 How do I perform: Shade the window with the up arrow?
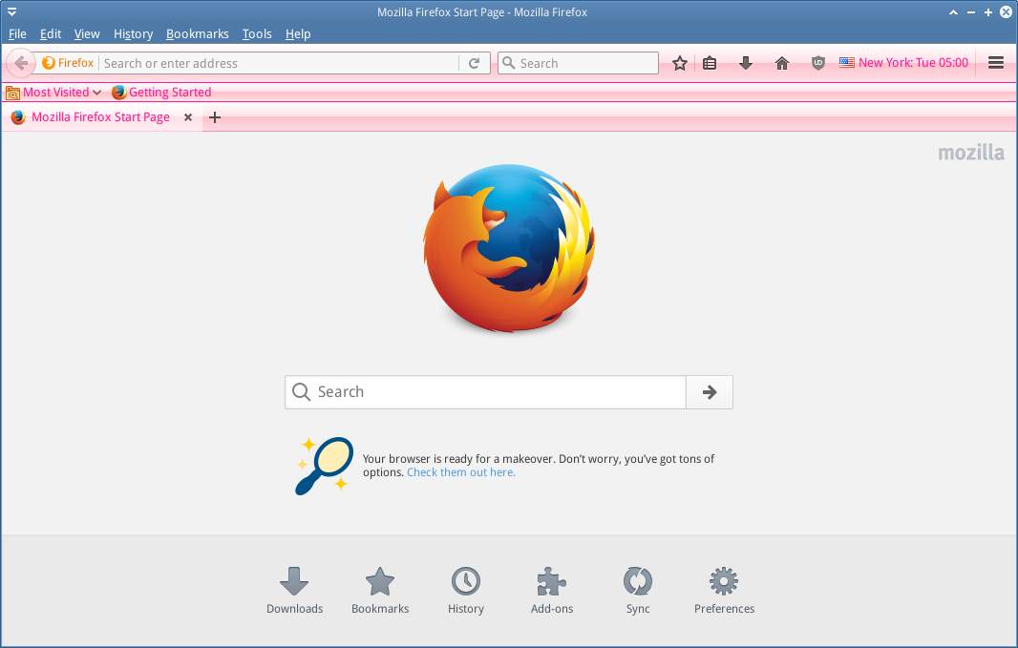pos(953,11)
